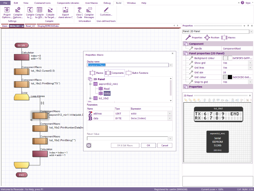
Task: Switch to Components tab in macro dialog
Action: [x=114, y=73]
